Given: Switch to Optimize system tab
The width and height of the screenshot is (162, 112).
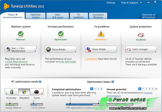Looking at the screenshot, I should pos(35,16).
